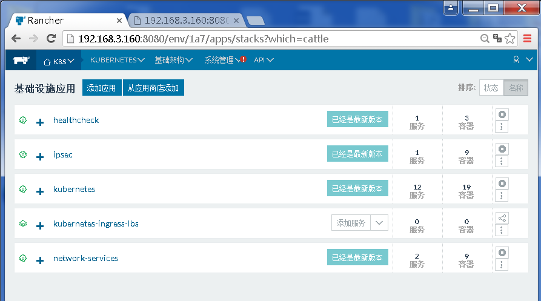Click kubernetes 12 服务 count

click(x=417, y=191)
